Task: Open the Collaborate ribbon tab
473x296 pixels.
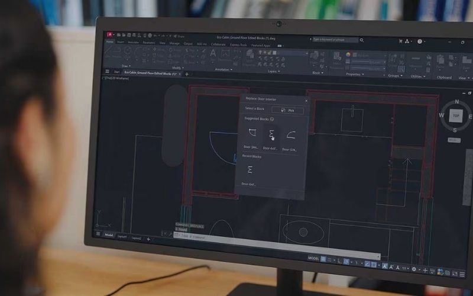Action: [218, 44]
